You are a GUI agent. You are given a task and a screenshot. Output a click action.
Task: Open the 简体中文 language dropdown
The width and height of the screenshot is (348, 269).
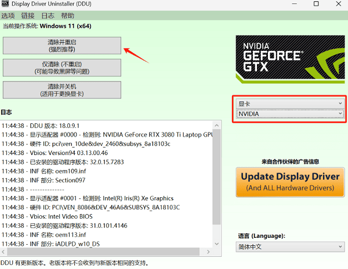pos(290,246)
